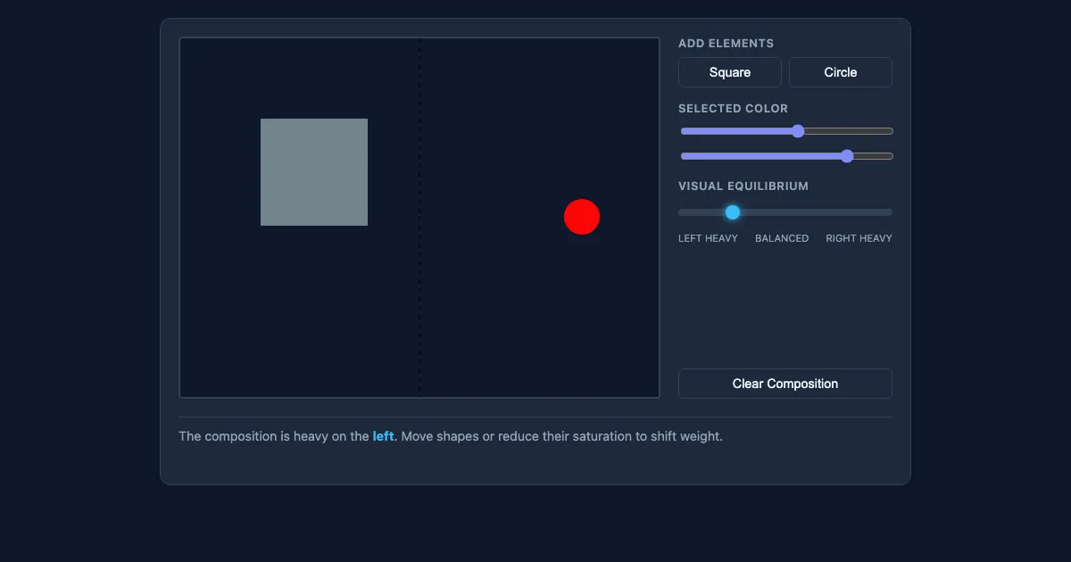This screenshot has height=562, width=1071.
Task: Add a Square element
Action: (730, 72)
